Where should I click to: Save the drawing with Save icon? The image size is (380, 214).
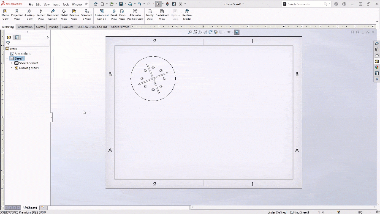[x=121, y=4]
